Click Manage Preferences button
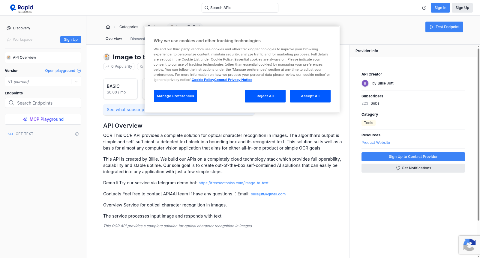 pos(175,96)
